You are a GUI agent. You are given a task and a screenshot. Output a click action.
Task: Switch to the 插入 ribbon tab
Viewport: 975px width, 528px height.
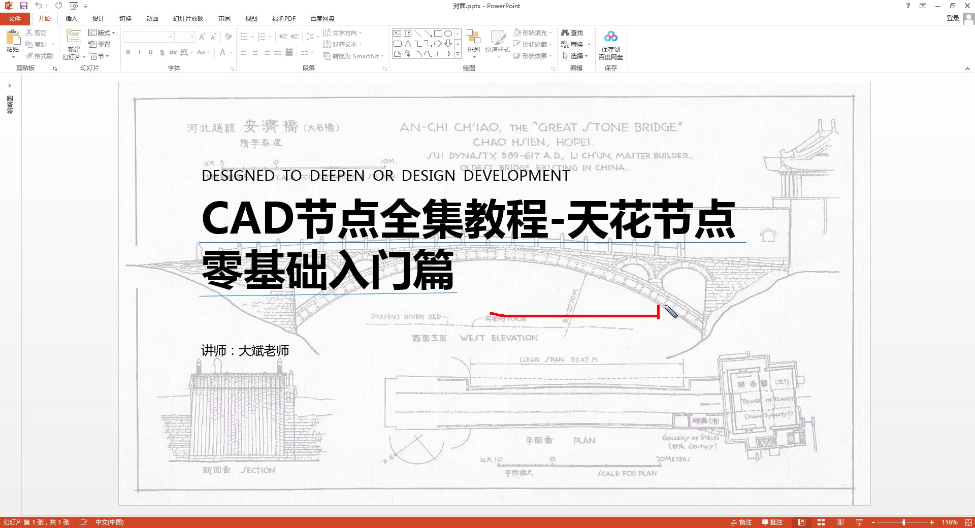pos(71,18)
